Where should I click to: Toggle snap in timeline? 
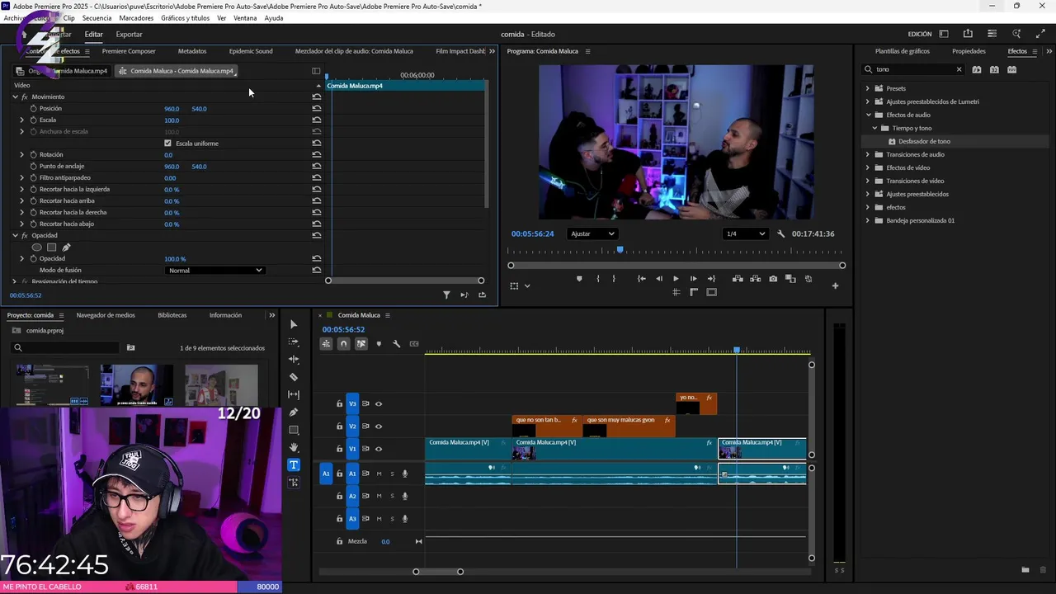[343, 343]
